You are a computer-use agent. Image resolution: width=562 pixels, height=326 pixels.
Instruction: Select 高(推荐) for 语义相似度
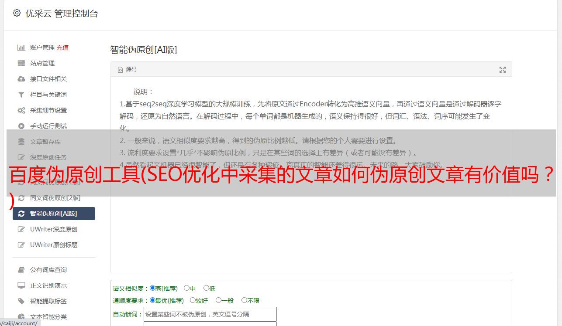152,288
